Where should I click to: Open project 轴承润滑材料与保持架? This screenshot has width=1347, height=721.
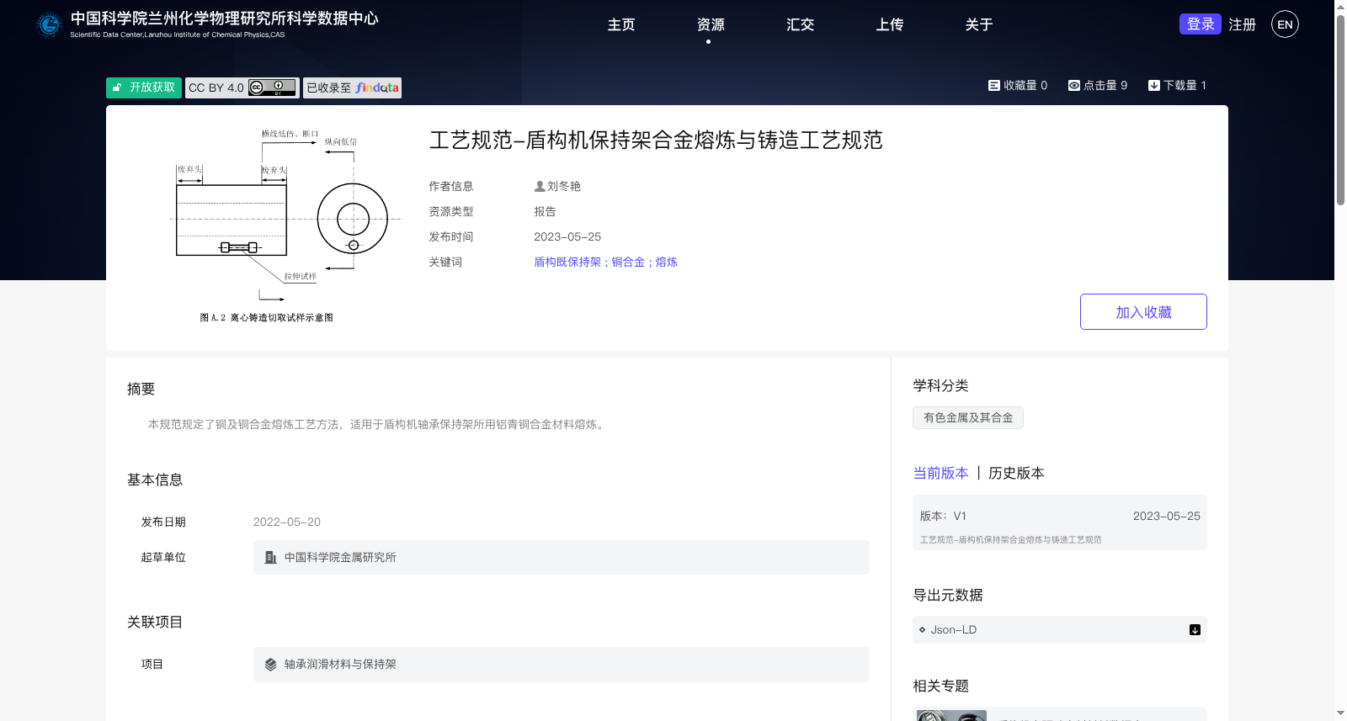pos(562,665)
